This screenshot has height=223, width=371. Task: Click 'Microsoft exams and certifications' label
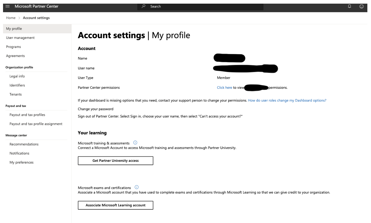click(104, 188)
